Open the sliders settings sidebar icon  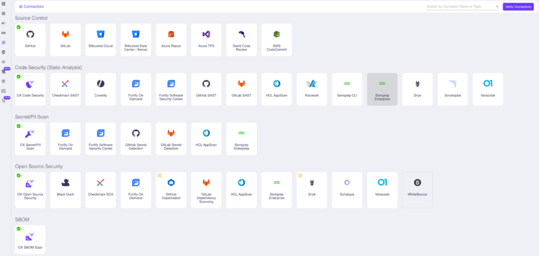4,91
